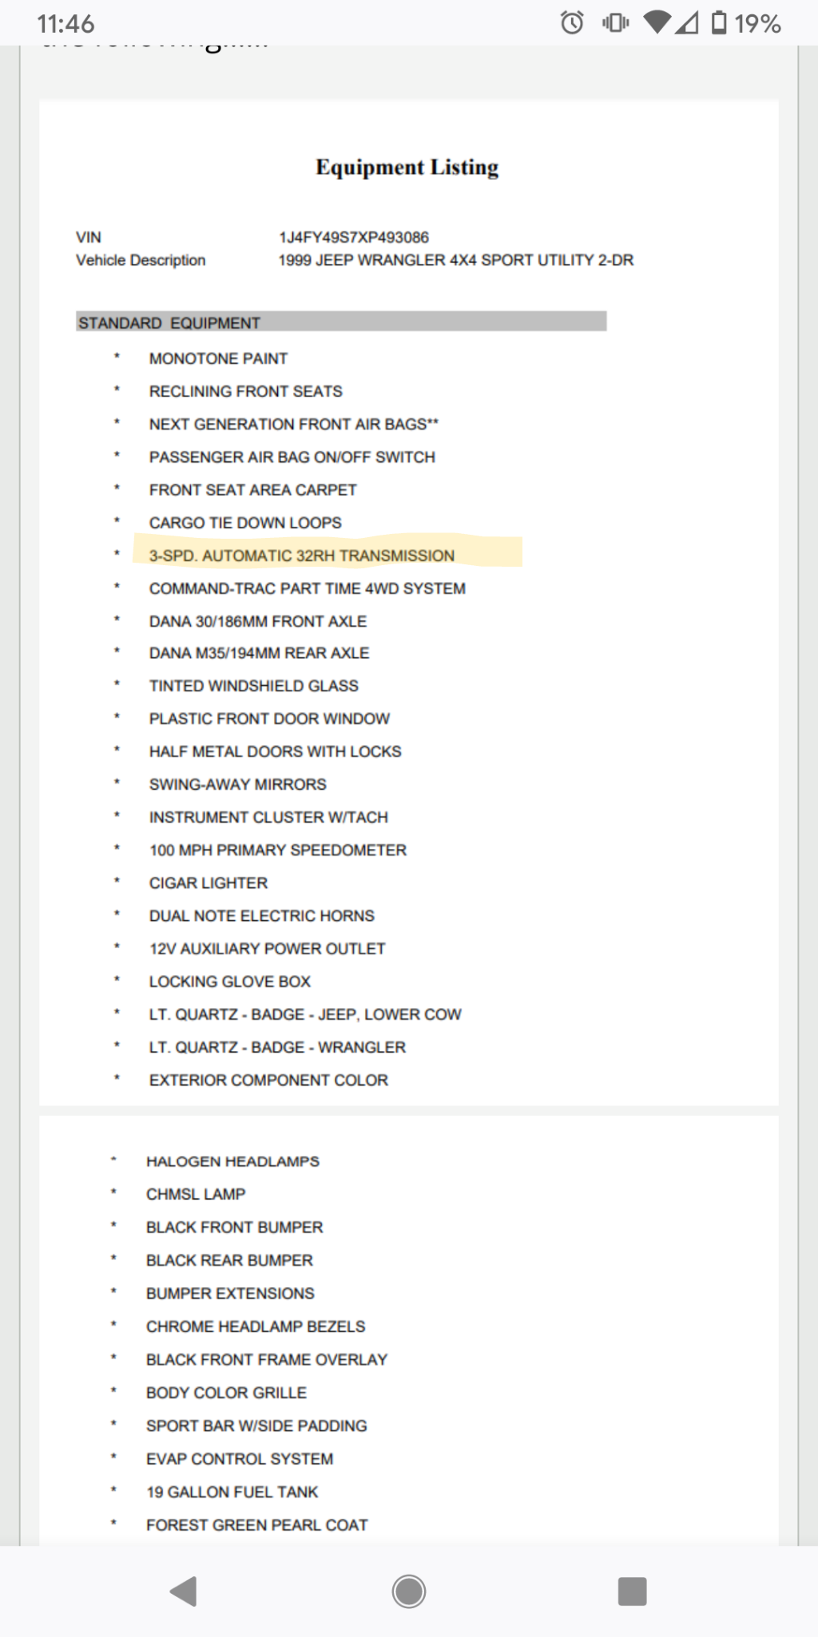Screen dimensions: 818x1637
Task: Tap the STANDARD EQUIPMENT section header
Action: [x=169, y=323]
